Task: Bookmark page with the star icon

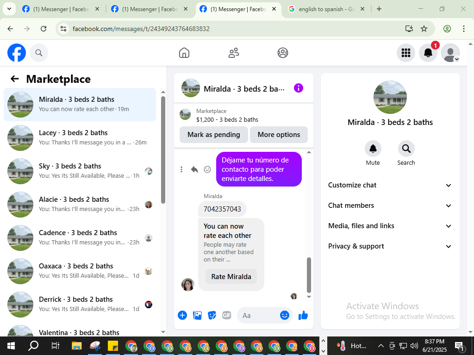Action: 424,29
